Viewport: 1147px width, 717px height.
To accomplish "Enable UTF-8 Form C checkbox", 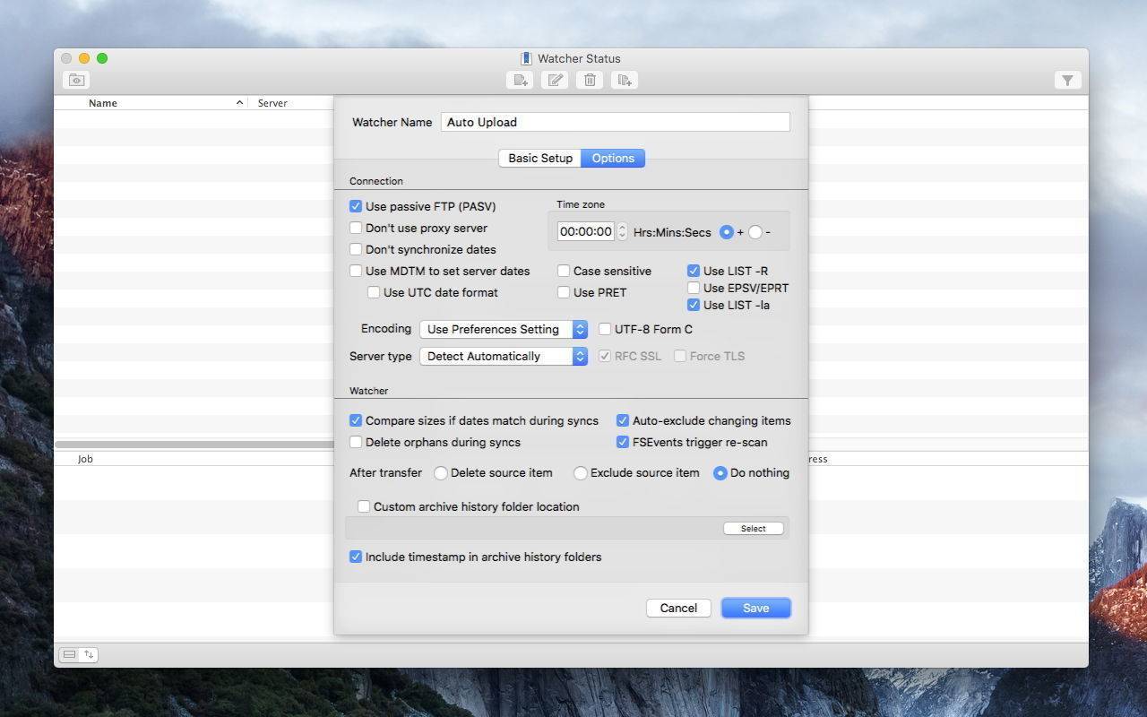I will (x=605, y=329).
